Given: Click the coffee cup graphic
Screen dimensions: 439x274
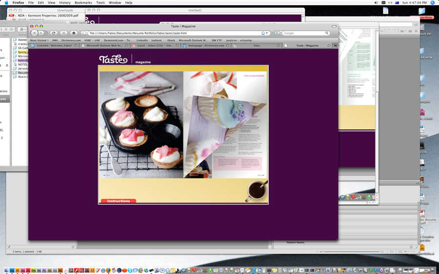Looking at the screenshot, I should (257, 190).
